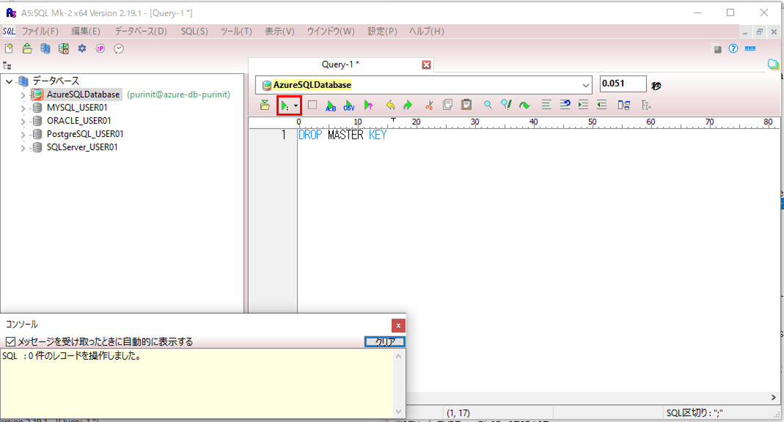This screenshot has width=784, height=422.
Task: Expand the ORACLE_USER01 tree node
Action: tap(23, 121)
